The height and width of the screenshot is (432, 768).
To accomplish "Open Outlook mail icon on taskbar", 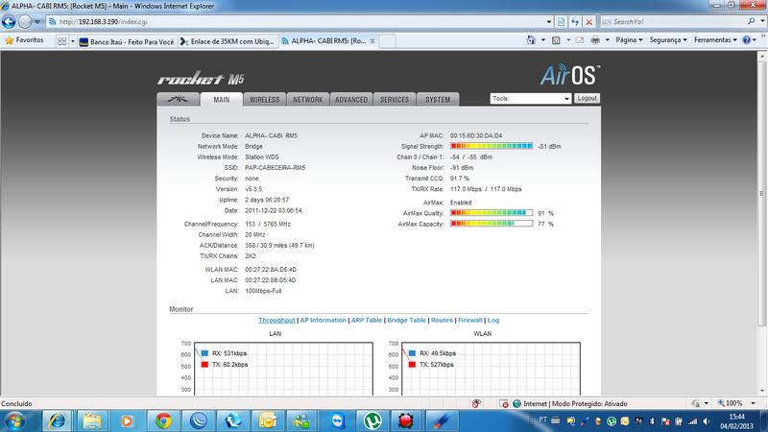I will [268, 421].
